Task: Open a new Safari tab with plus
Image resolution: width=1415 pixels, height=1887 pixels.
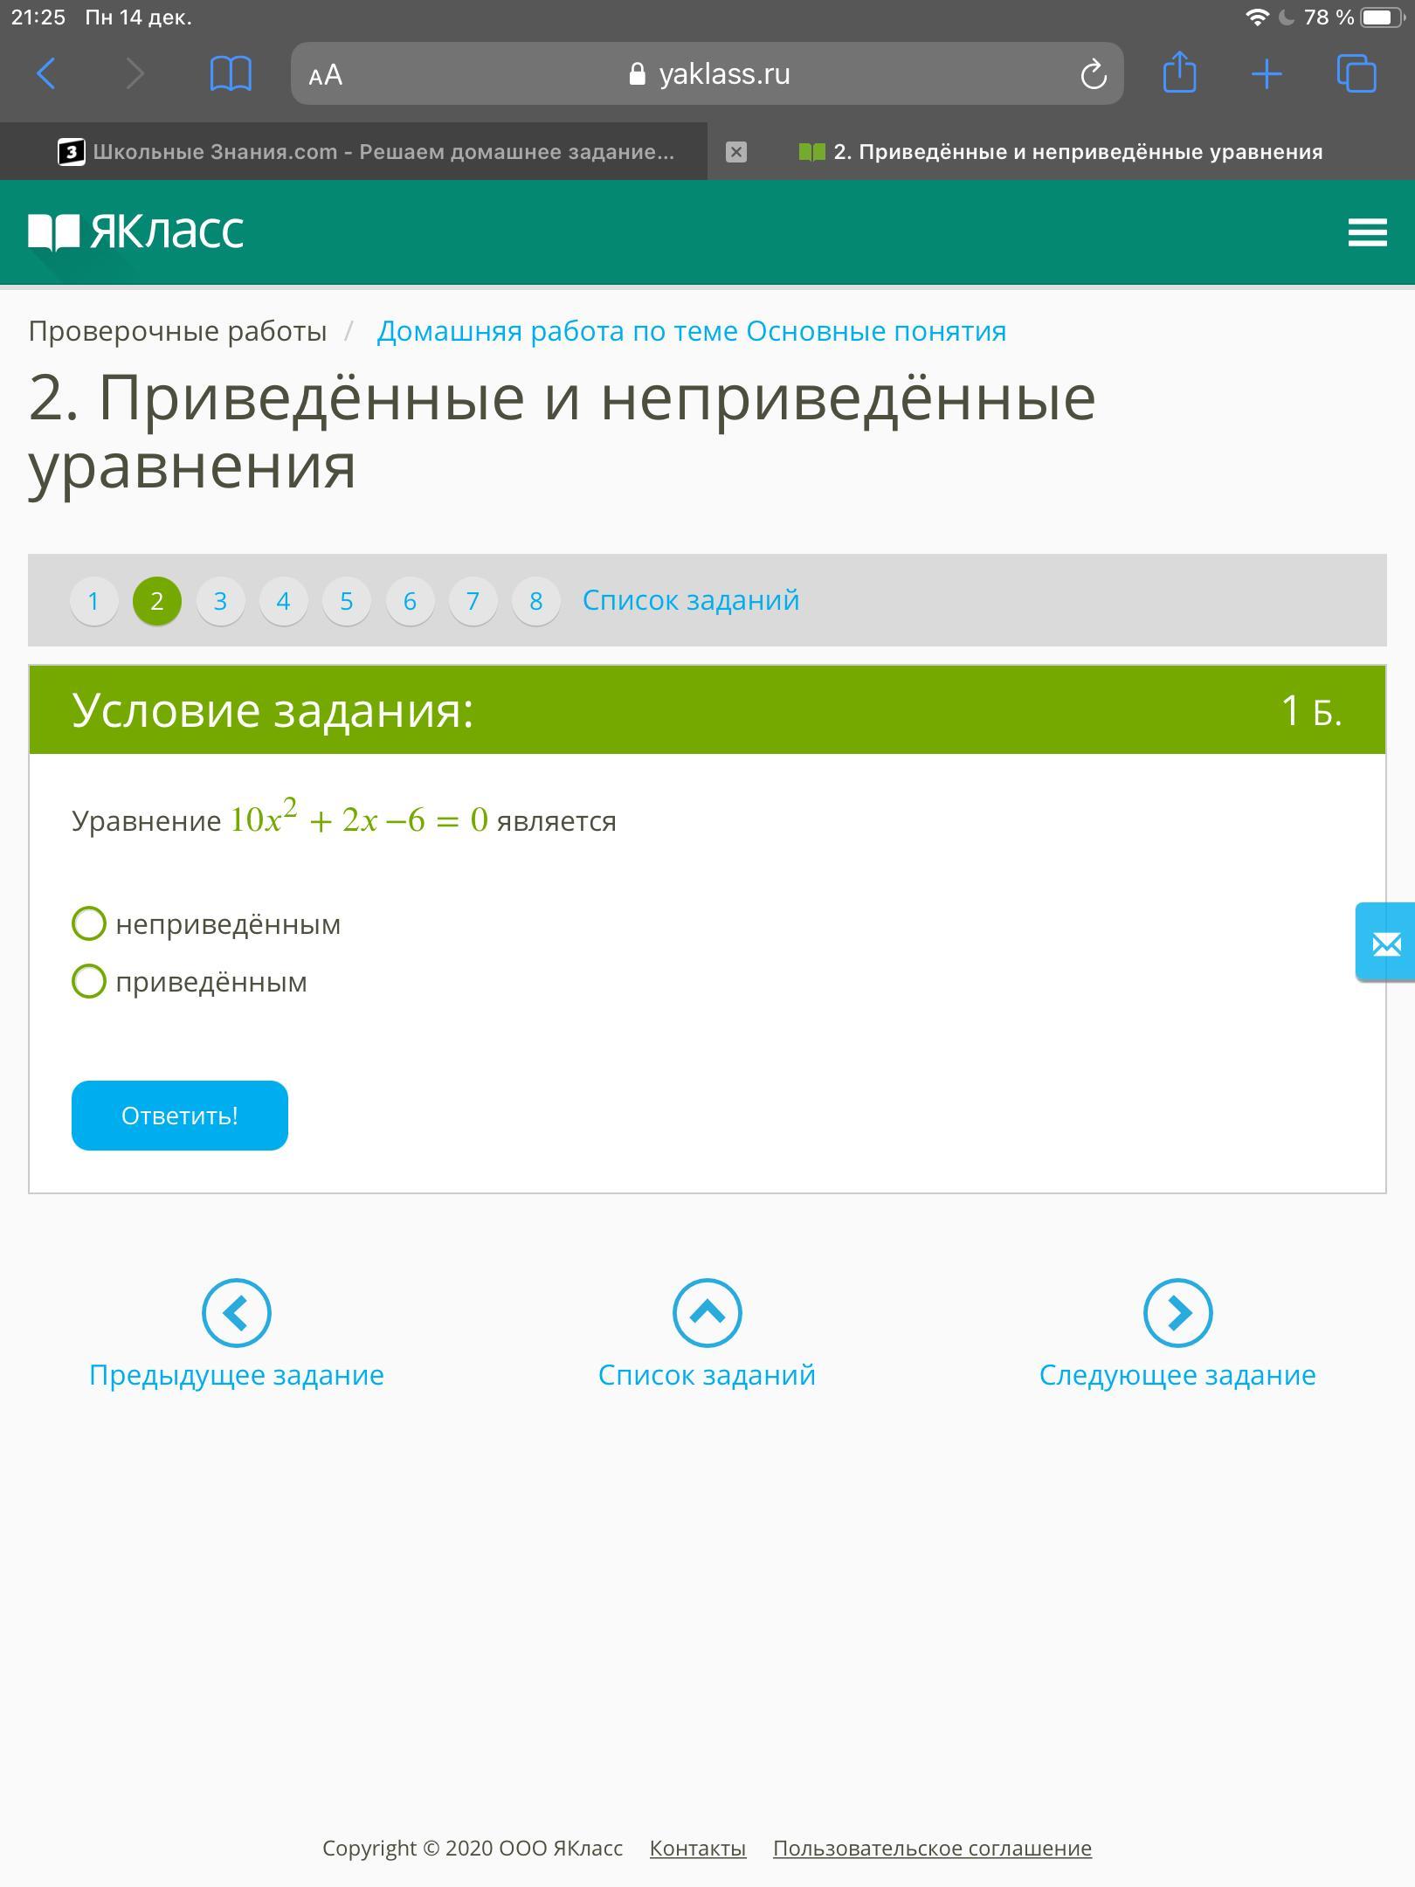Action: point(1267,74)
